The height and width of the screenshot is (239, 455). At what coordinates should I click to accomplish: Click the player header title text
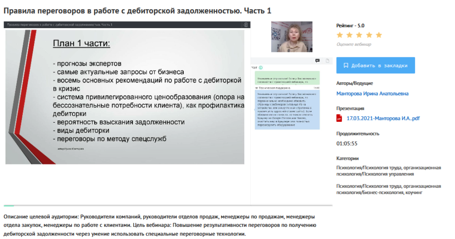point(60,25)
